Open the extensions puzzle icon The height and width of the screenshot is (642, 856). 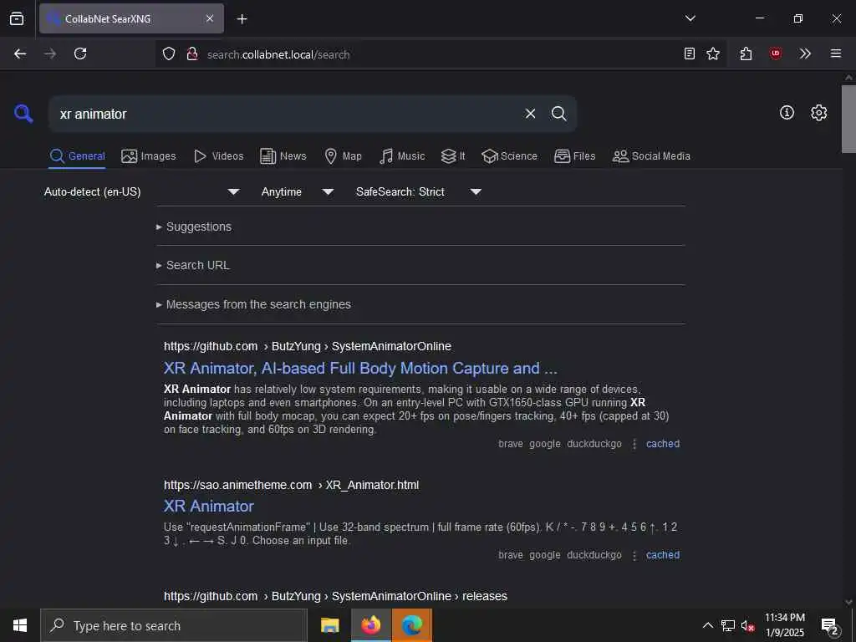pos(746,53)
